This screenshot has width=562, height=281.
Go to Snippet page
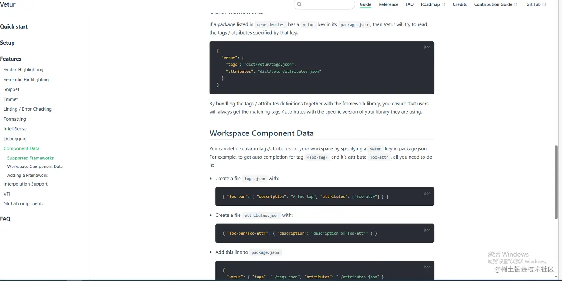click(12, 89)
